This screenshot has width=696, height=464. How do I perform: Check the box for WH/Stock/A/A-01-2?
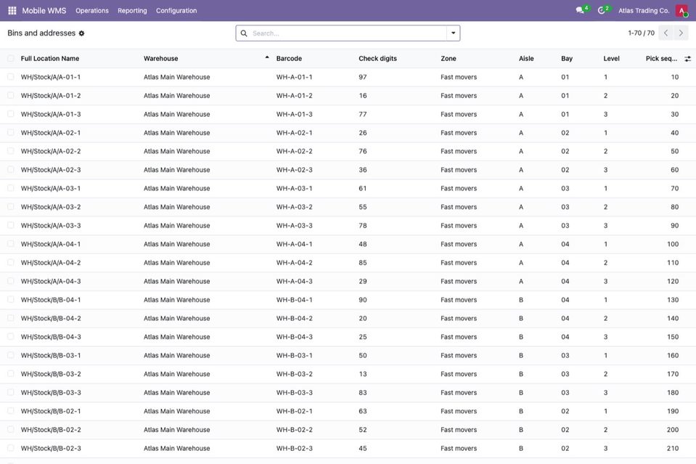11,95
